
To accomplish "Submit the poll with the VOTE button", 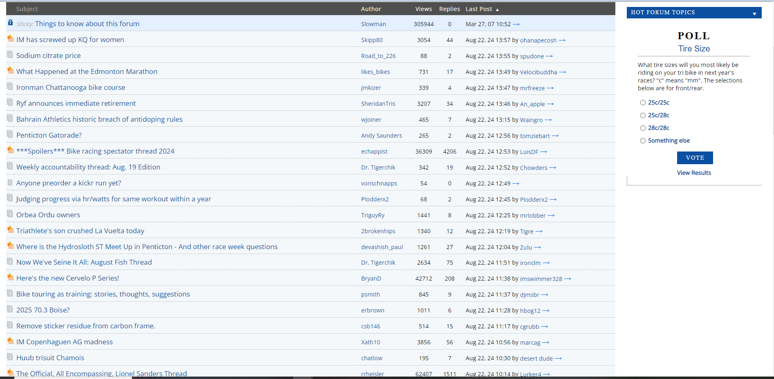I will 695,158.
